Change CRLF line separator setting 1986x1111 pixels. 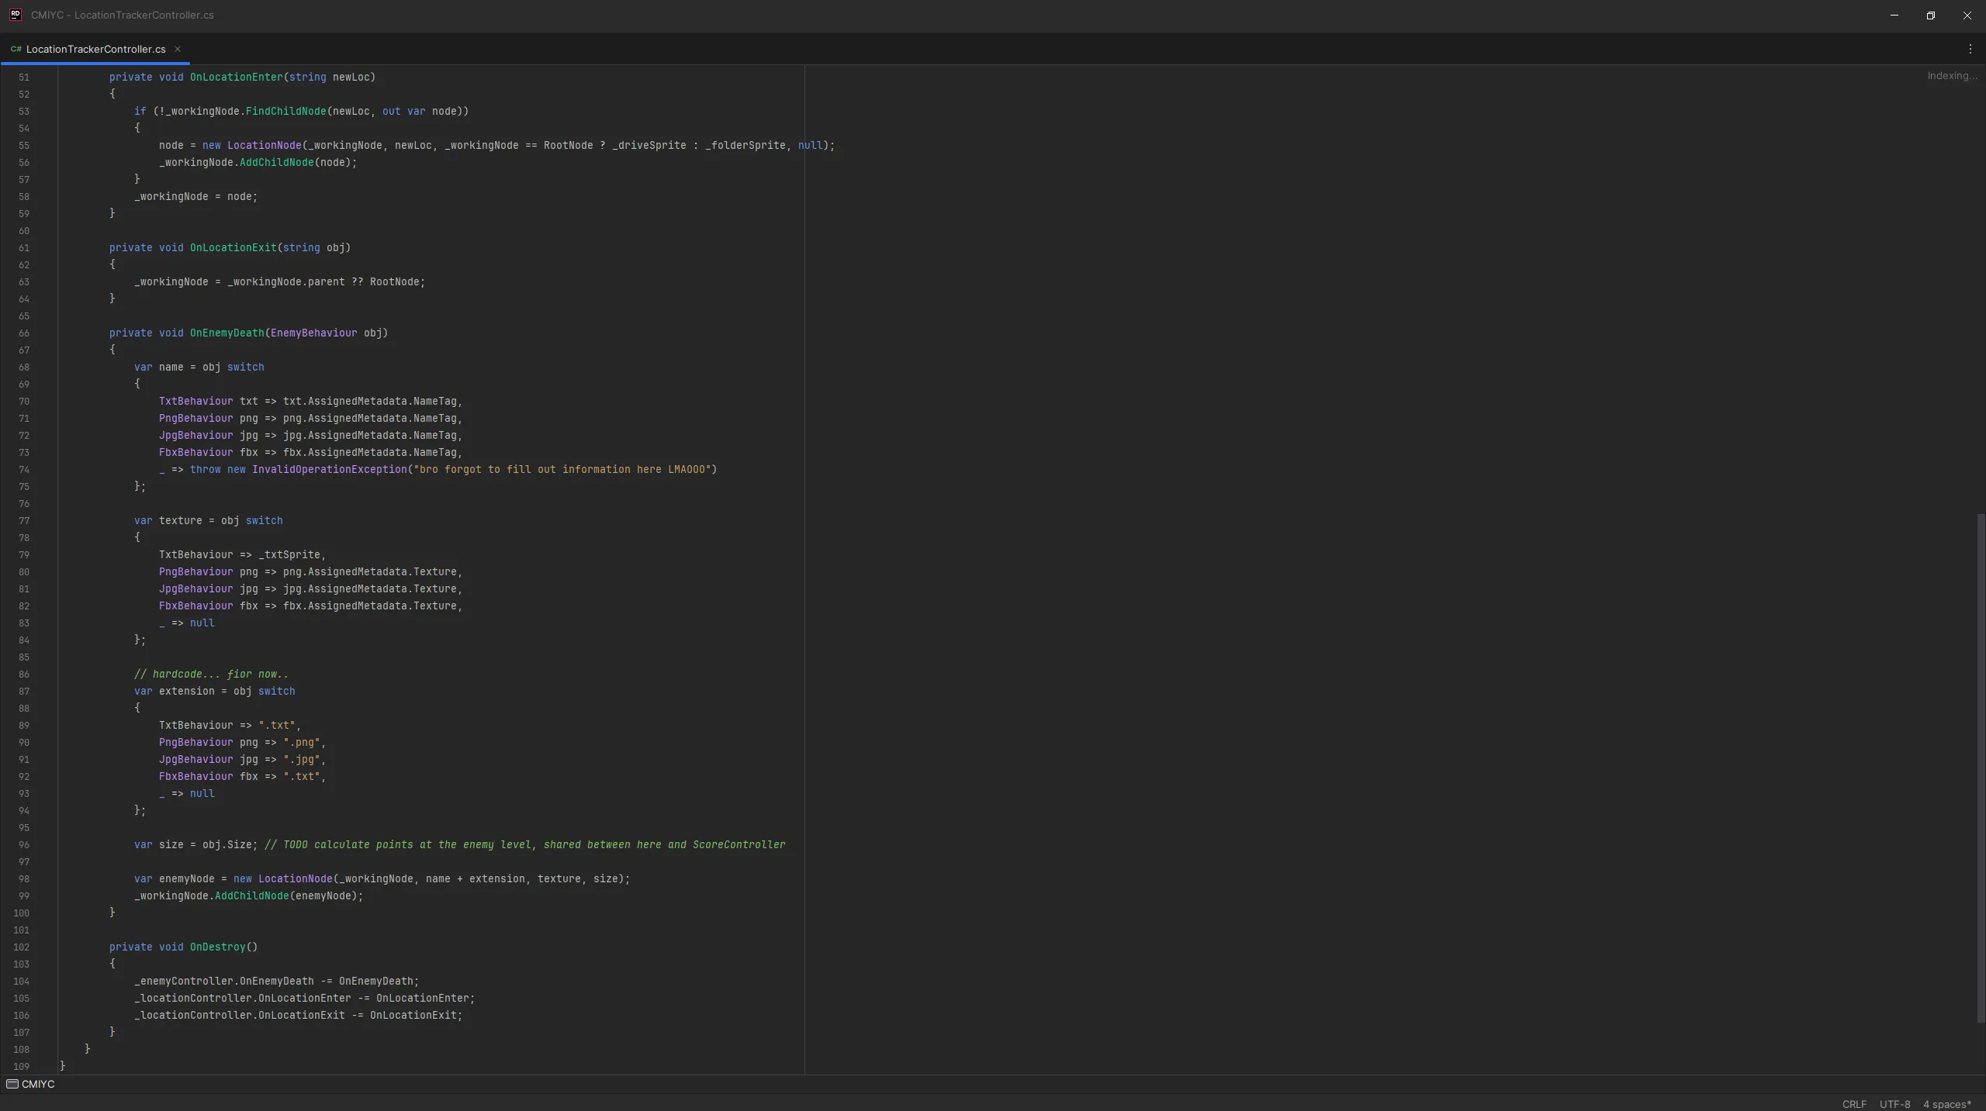point(1854,1104)
